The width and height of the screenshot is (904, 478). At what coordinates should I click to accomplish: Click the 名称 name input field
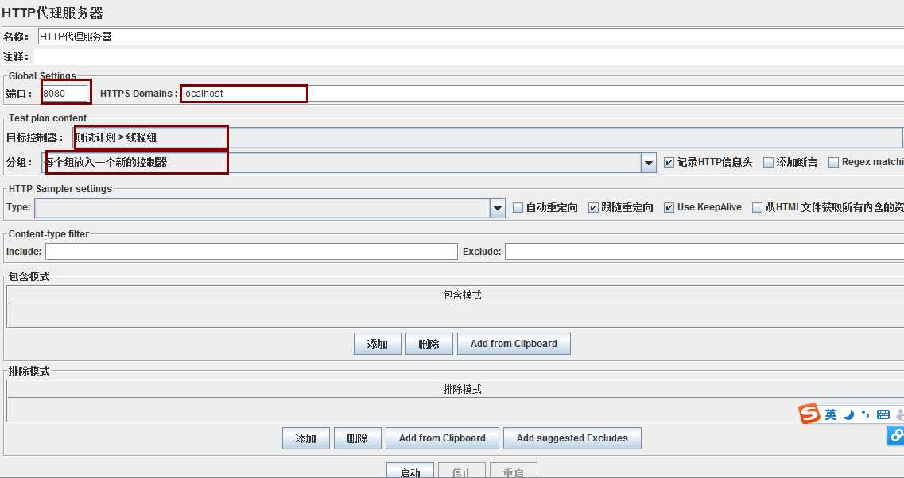(x=471, y=37)
